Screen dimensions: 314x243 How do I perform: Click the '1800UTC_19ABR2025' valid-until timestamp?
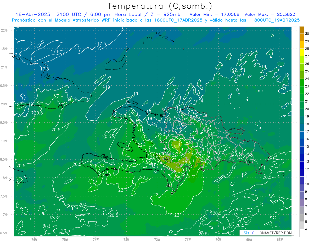pyautogui.click(x=276, y=20)
